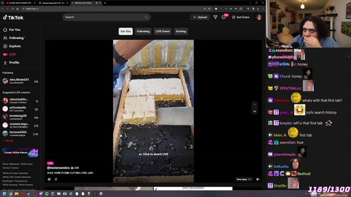Go to next video with down arrow
The image size is (351, 197).
click(254, 111)
